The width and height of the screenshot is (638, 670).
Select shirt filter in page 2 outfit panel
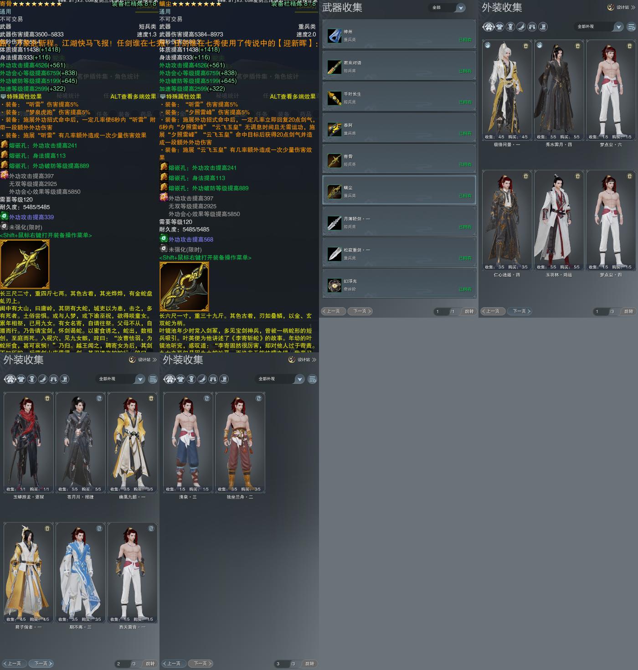(21, 379)
